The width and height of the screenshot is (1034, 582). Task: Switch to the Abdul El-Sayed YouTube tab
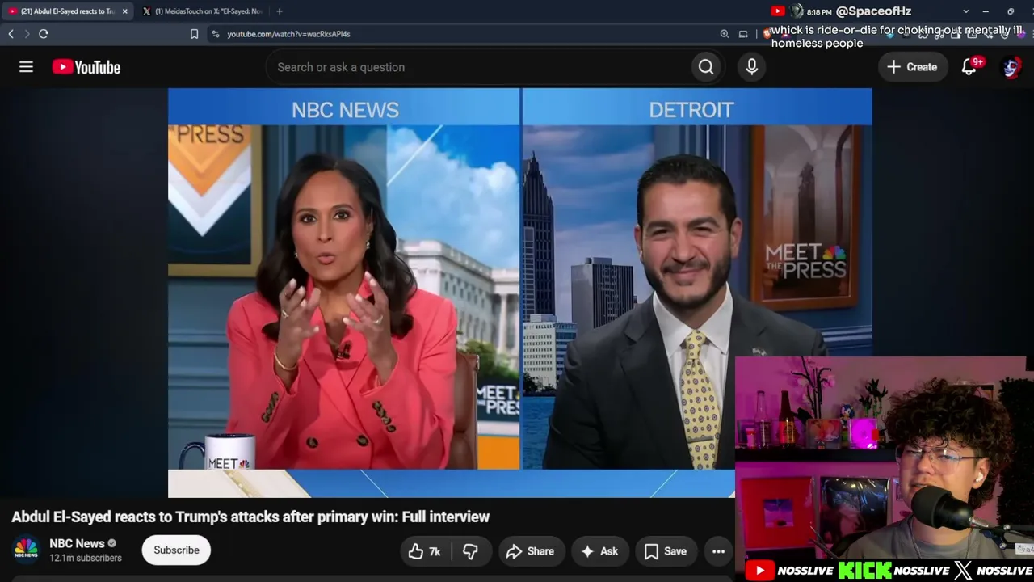pyautogui.click(x=66, y=11)
